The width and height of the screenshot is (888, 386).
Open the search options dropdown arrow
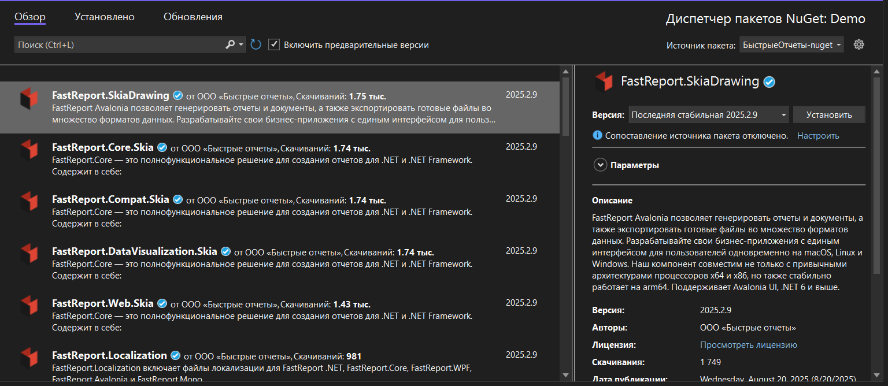(x=242, y=44)
